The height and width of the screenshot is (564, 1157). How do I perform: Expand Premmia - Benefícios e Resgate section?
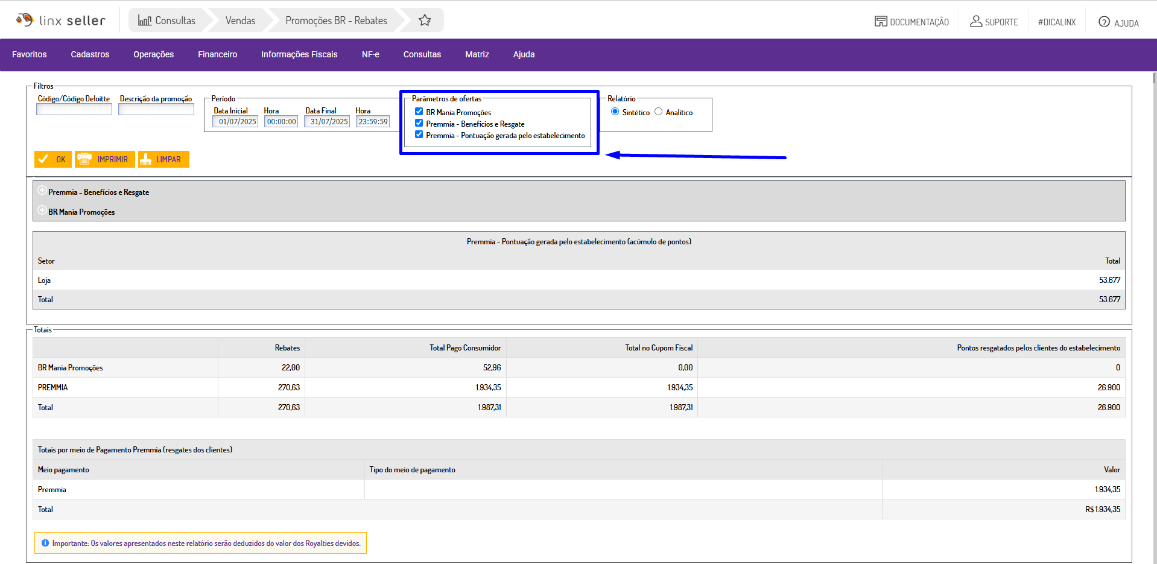42,191
